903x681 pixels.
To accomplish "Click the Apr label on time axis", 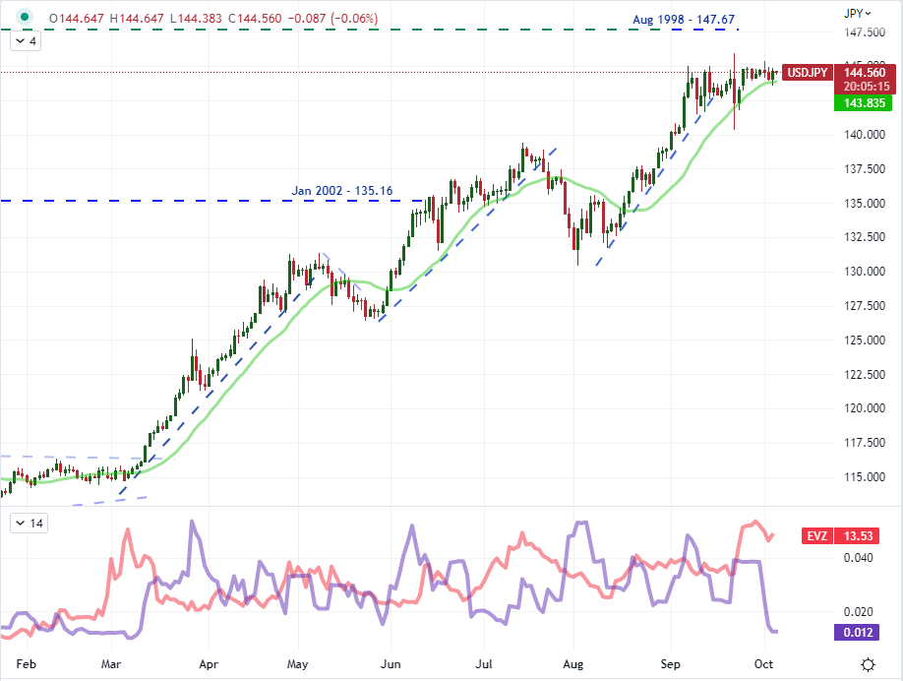I will (209, 663).
